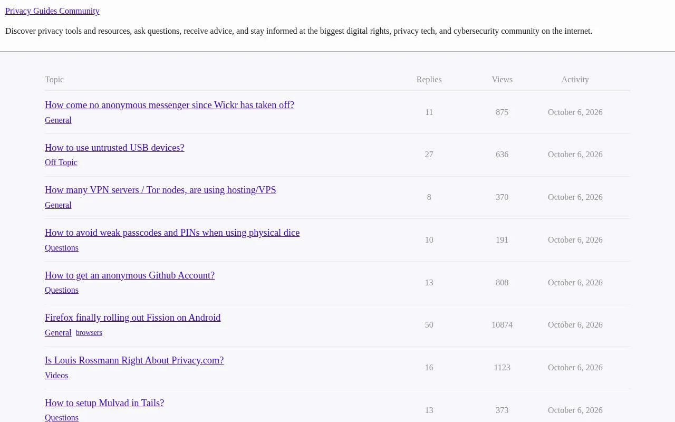Select the 8 replies value
Screen dimensions: 675x422
429,197
